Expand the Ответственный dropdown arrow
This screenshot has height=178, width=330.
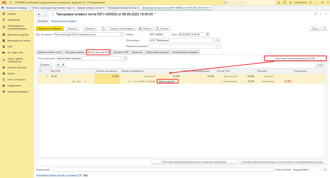point(322,170)
